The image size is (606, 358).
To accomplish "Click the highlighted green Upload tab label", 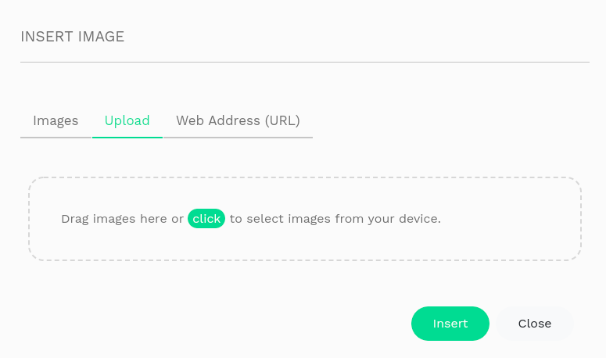I will (x=127, y=121).
